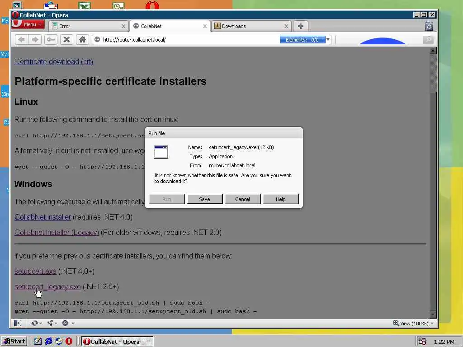Switch to the Error tab
Image resolution: width=463 pixels, height=347 pixels.
coord(89,26)
